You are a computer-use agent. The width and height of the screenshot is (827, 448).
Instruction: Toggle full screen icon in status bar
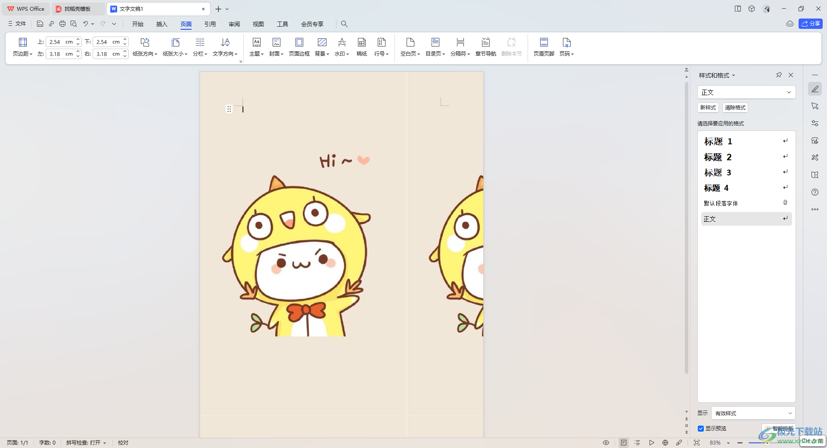[696, 442]
